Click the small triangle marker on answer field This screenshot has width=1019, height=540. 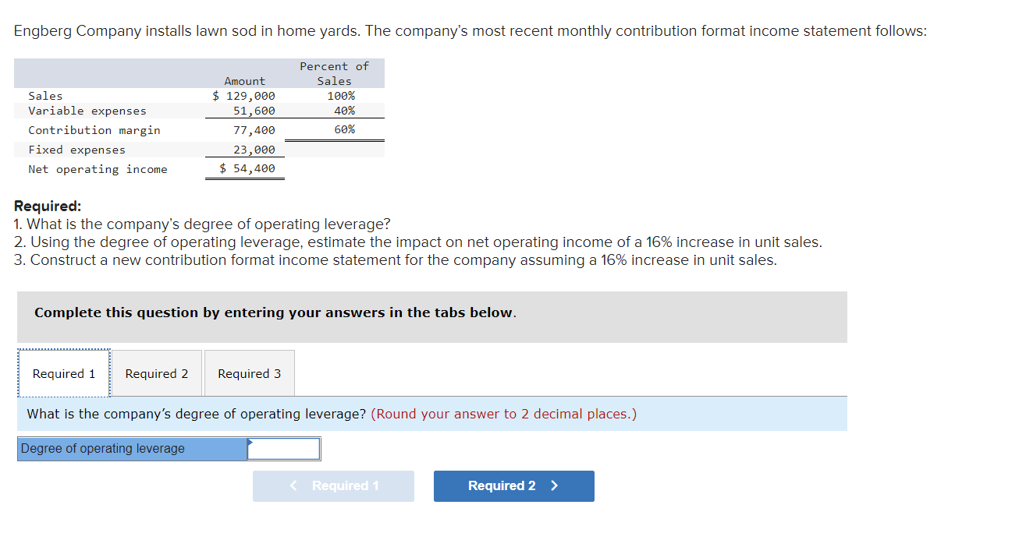point(250,442)
